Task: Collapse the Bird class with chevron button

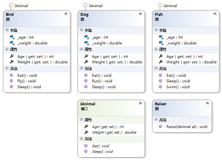Action: [x=66, y=14]
